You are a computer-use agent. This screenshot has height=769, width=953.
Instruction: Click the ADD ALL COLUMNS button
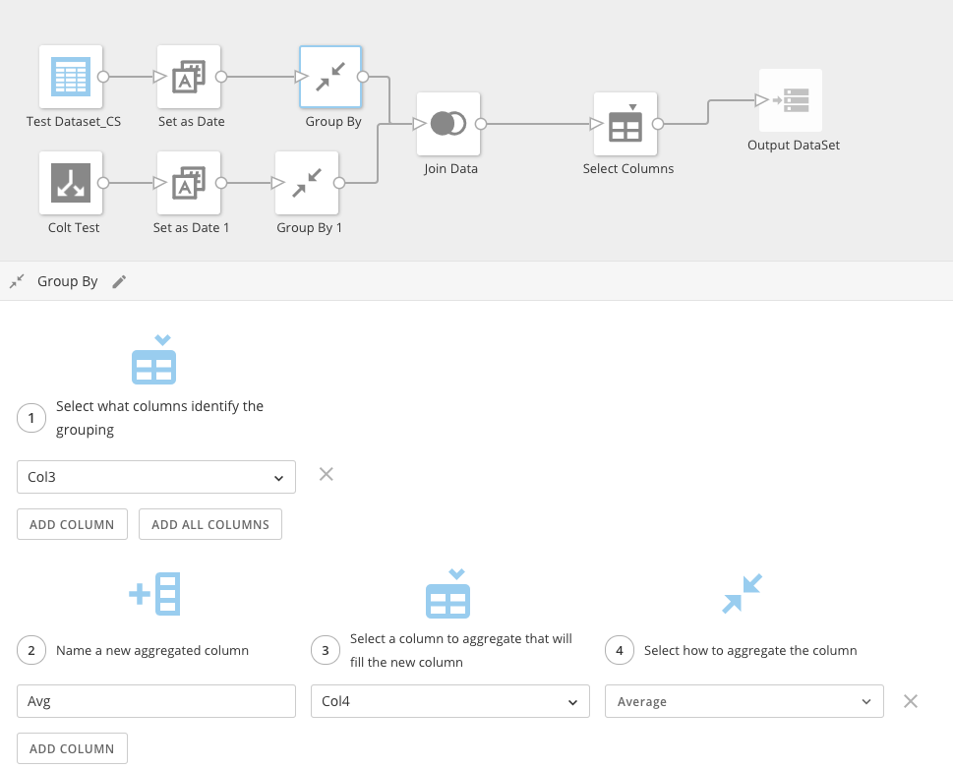coord(209,524)
